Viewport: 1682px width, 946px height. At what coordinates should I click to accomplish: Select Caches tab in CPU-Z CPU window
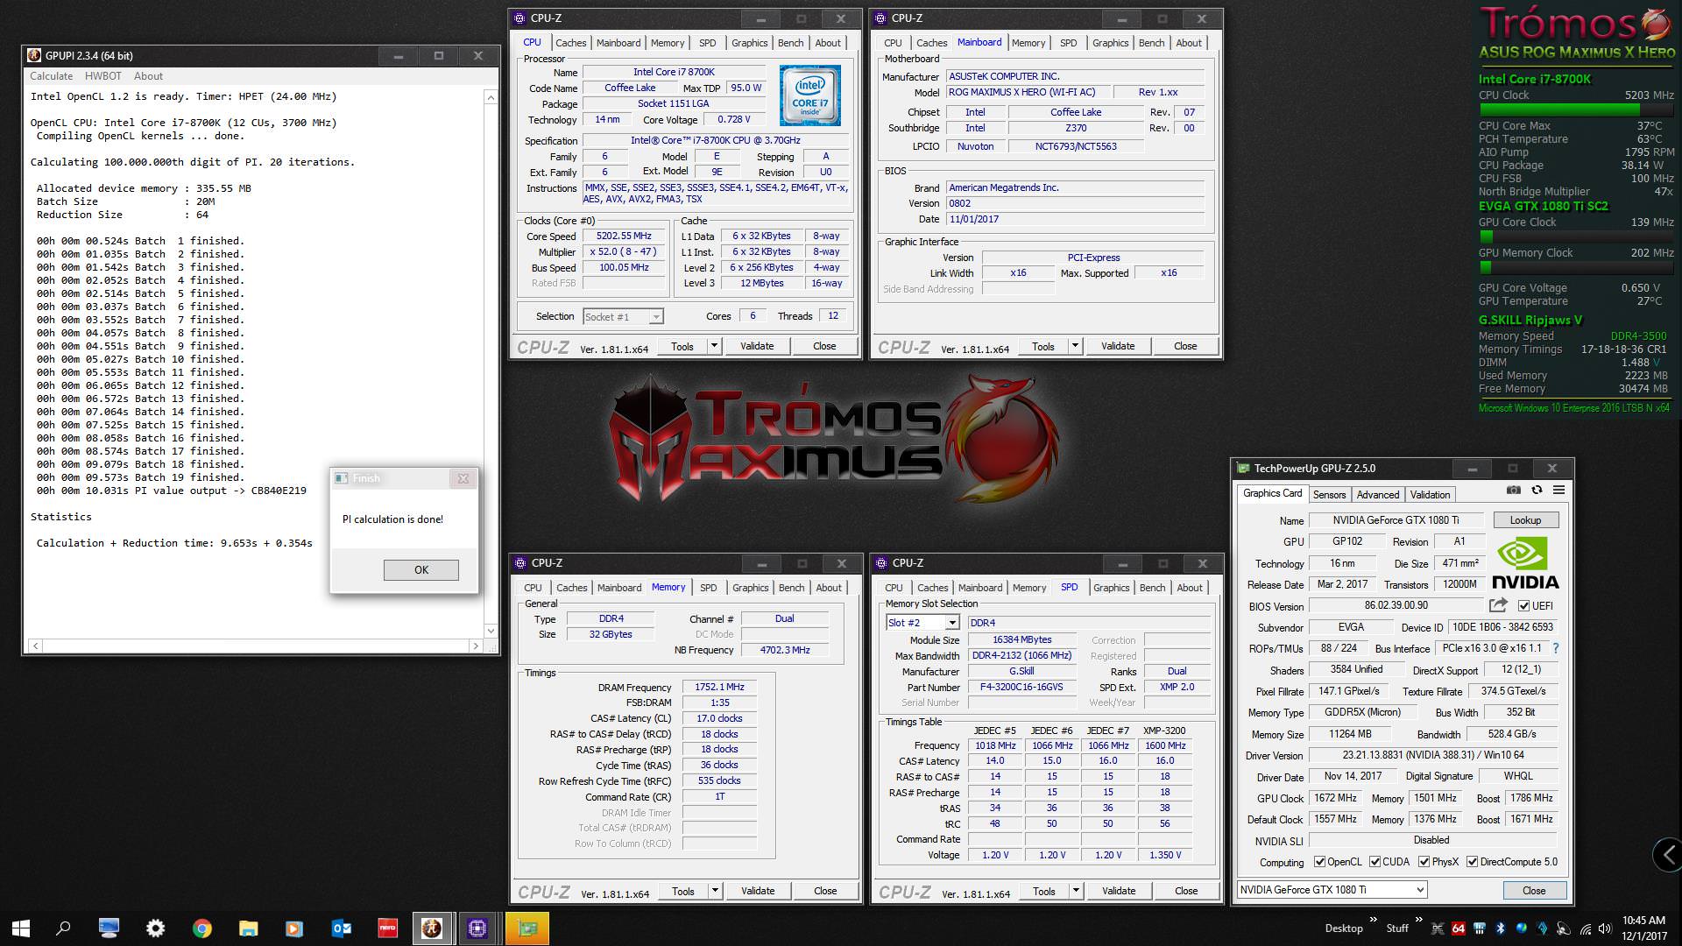571,43
